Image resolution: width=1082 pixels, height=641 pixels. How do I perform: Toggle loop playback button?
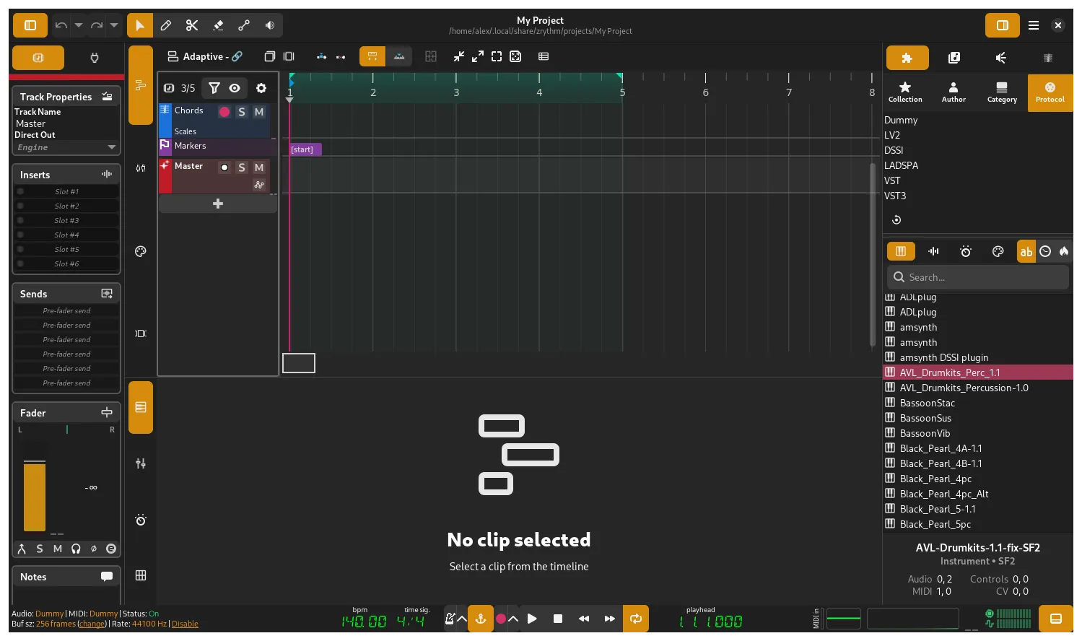[636, 619]
